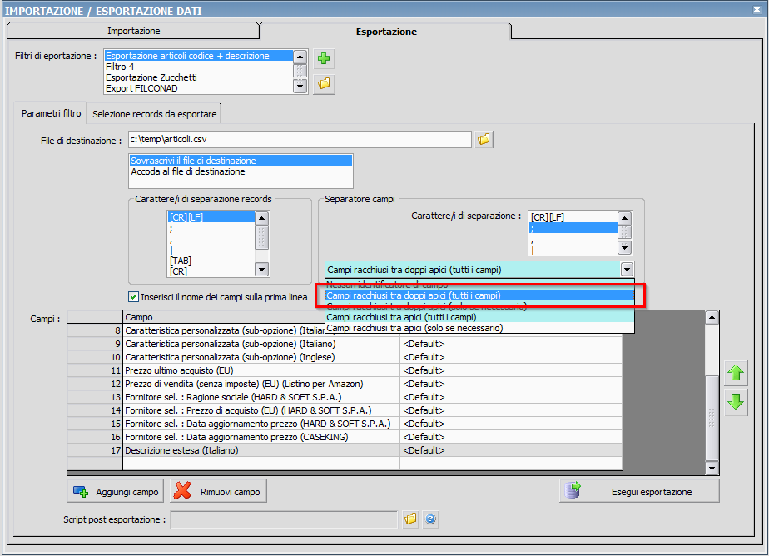
Task: Choose 'Campi racchiusi tra apici (solo se necessario)' option
Action: pyautogui.click(x=479, y=328)
